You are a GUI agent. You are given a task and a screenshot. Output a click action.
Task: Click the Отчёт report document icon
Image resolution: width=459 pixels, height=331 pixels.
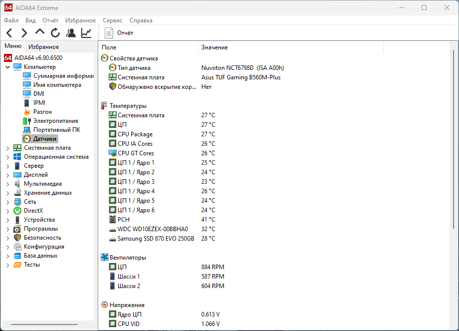point(109,33)
